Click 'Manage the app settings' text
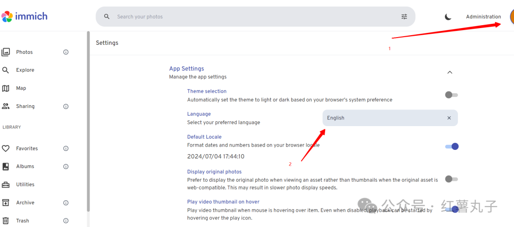514x227 pixels. (x=198, y=77)
